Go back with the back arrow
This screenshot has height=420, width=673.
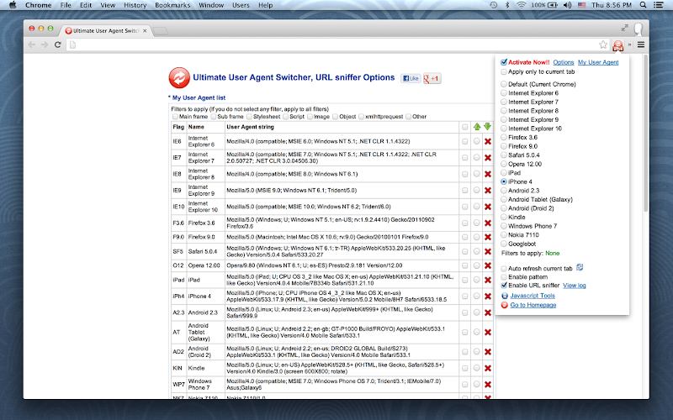31,45
